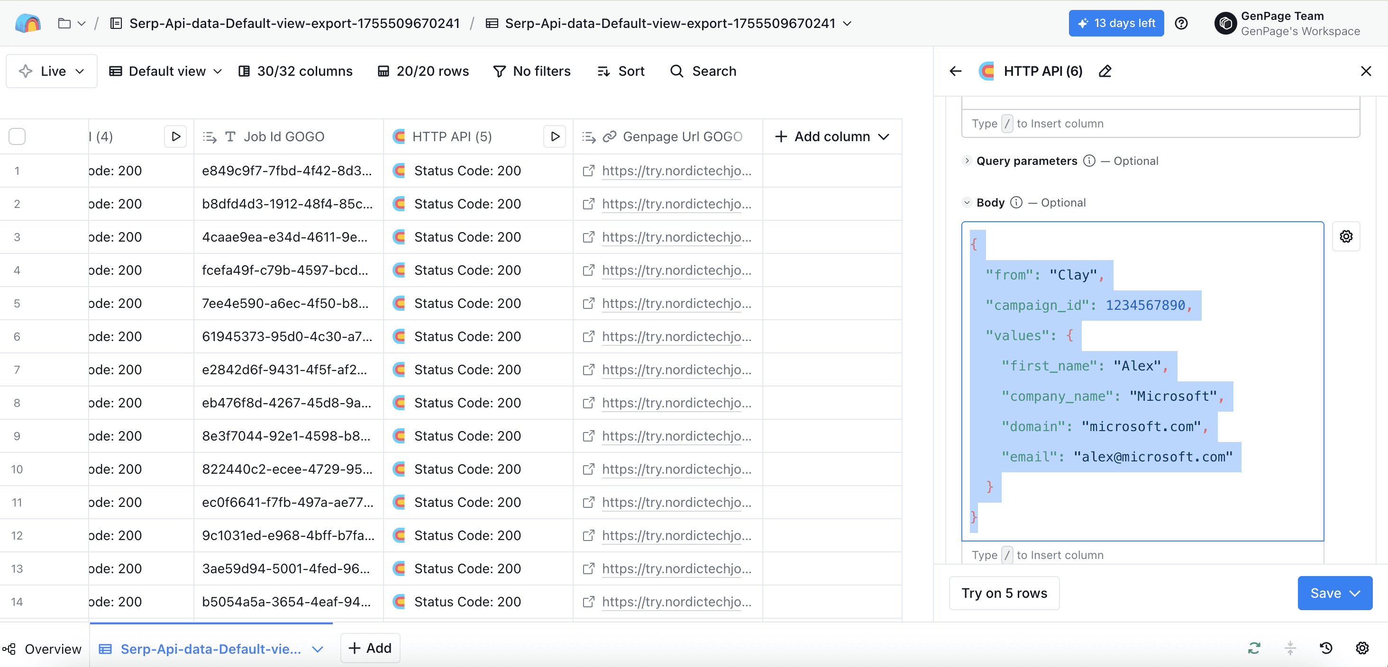The height and width of the screenshot is (667, 1388).
Task: Click the 13 days left trial button
Action: 1116,23
